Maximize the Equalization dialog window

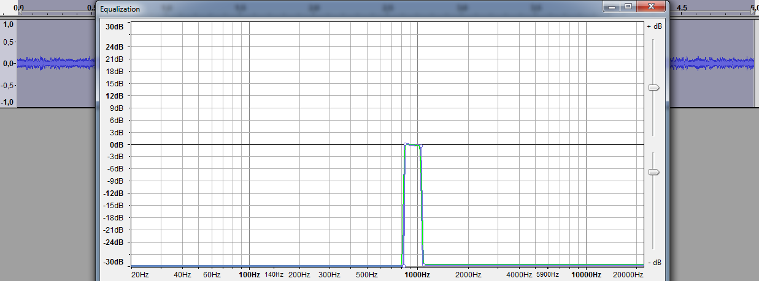(x=628, y=7)
